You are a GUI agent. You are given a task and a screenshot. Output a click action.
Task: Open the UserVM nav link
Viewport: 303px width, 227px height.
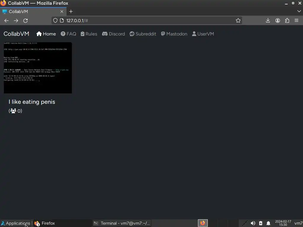click(x=203, y=34)
